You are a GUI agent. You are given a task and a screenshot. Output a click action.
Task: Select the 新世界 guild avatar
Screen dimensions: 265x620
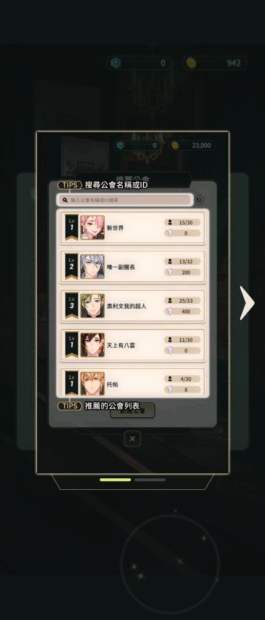93,228
